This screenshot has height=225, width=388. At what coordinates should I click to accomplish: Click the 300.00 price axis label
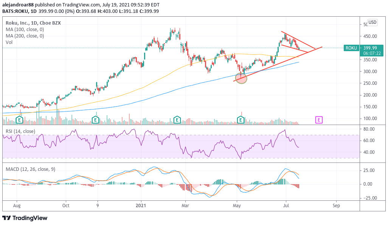(370, 71)
